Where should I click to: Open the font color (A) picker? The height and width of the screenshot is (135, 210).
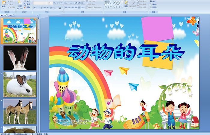pyautogui.click(x=61, y=8)
